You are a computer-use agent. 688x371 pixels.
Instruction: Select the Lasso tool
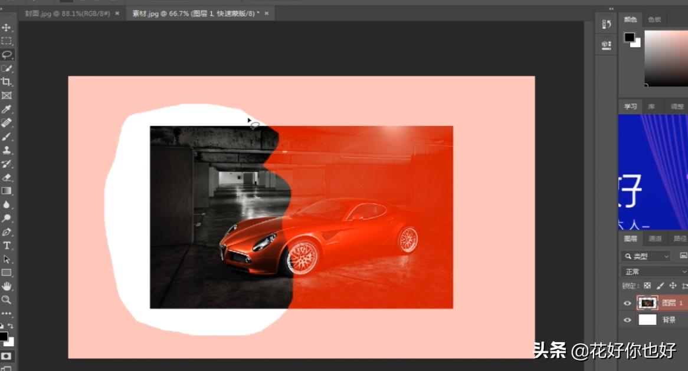click(x=6, y=55)
